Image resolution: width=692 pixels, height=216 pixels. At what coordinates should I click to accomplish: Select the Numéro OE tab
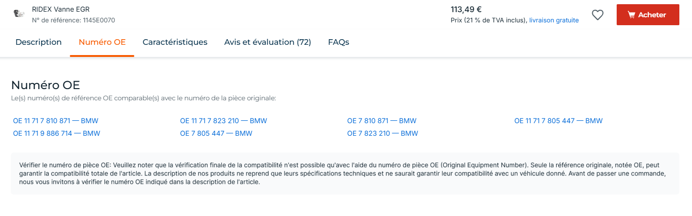(x=102, y=42)
